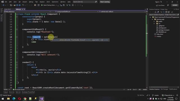180x101 pixels.
Task: Toggle auto-hide pin on Solution Explorer
Action: pyautogui.click(x=176, y=9)
